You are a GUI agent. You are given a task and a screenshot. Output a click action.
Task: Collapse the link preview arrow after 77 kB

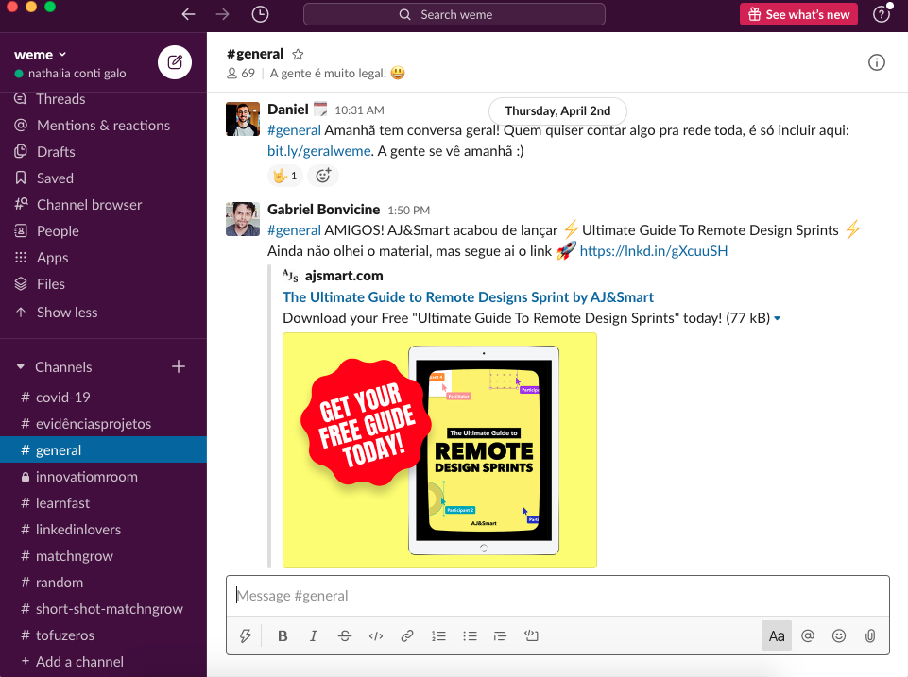click(x=777, y=319)
